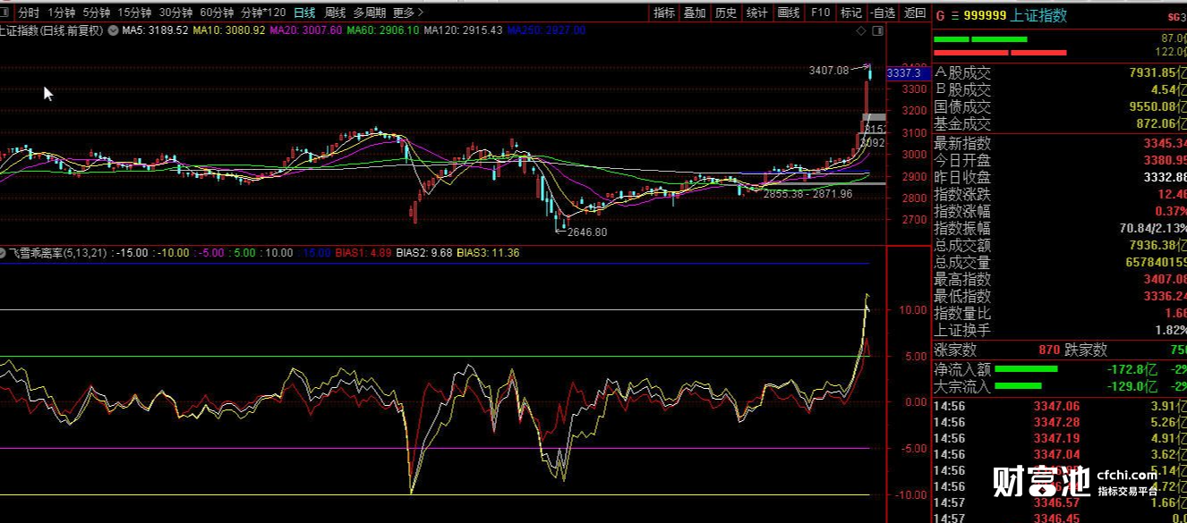Click the 总成交额 row

(1060, 245)
